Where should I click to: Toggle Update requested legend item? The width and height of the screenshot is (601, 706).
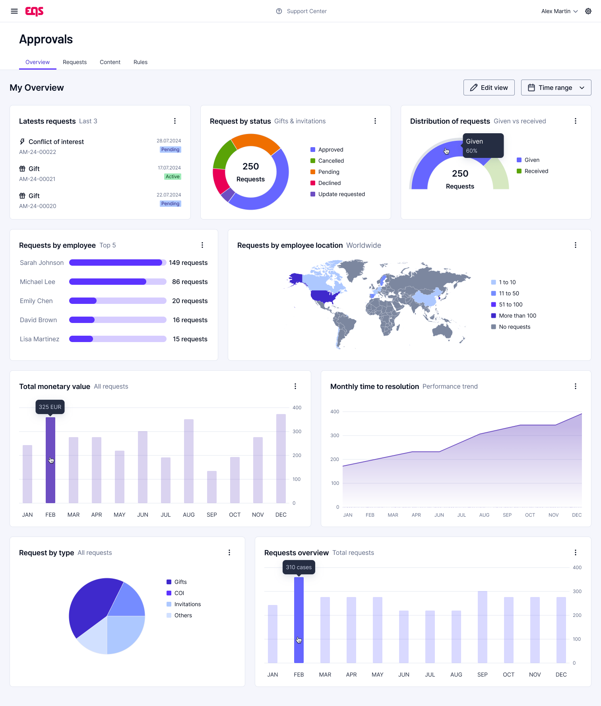coord(337,194)
